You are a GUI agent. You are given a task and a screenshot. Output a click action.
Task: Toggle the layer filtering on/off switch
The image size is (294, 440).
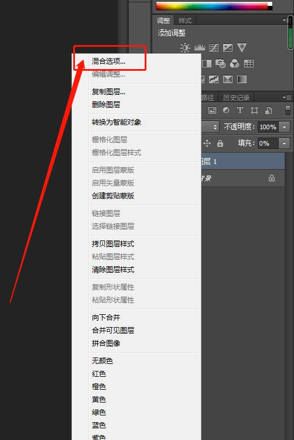[x=288, y=110]
